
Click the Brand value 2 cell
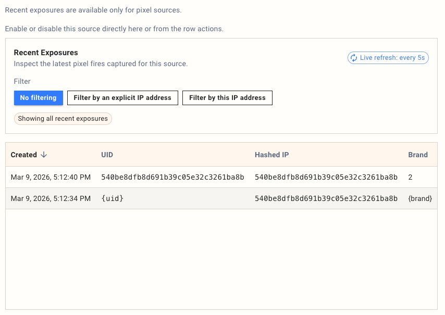click(x=411, y=178)
